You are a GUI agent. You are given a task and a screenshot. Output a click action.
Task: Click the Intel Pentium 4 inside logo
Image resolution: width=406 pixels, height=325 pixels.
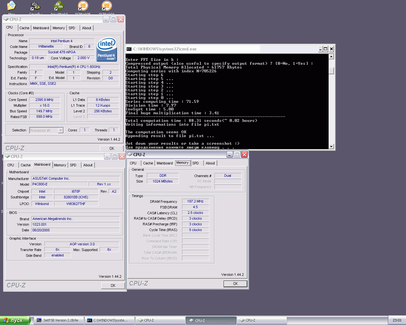coord(107,50)
